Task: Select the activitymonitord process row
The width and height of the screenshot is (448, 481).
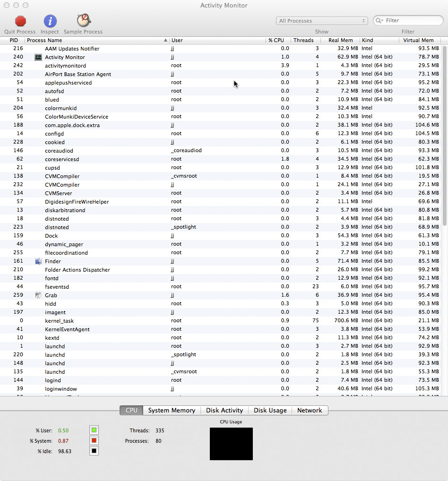Action: point(221,65)
